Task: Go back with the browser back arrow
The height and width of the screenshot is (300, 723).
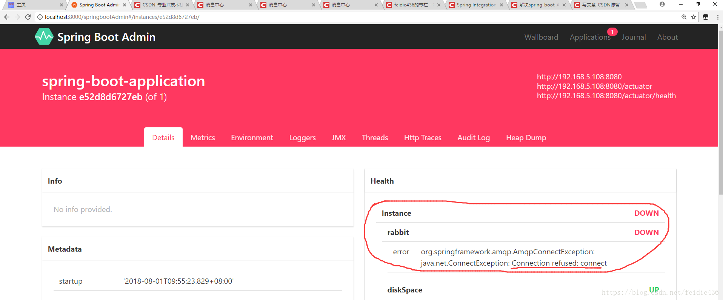Action: (7, 17)
